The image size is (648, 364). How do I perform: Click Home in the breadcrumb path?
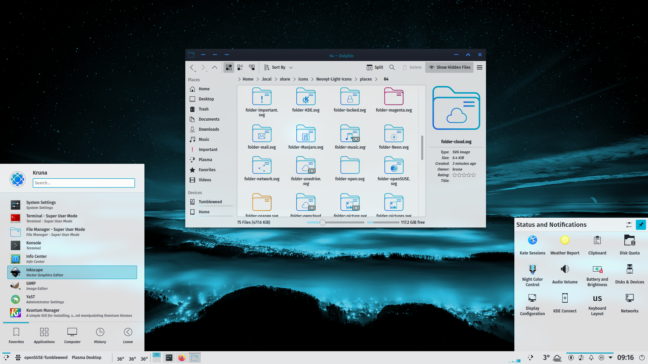(248, 79)
